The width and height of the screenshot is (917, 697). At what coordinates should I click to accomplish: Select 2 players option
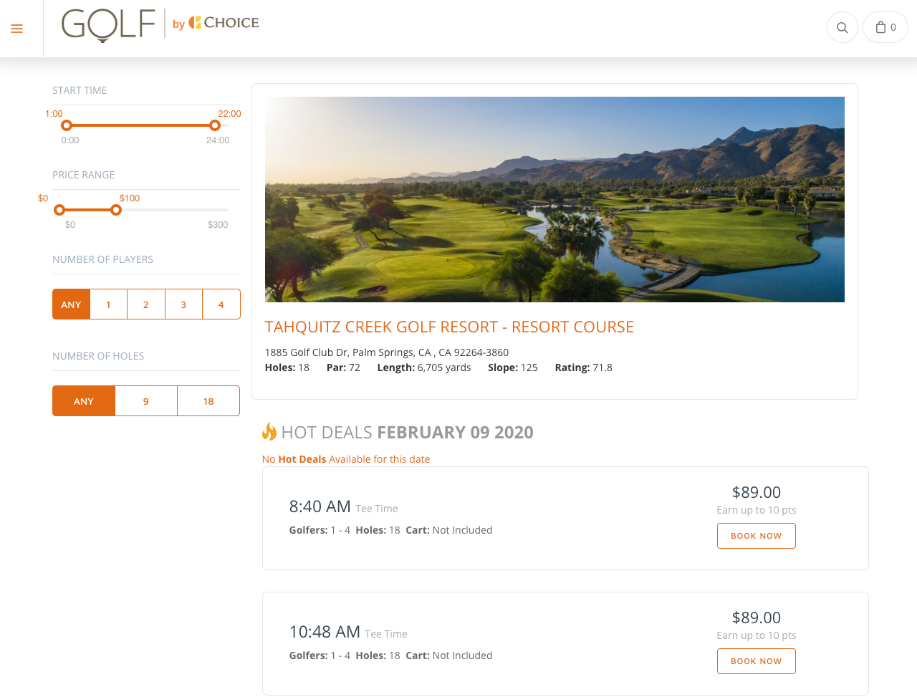(146, 304)
